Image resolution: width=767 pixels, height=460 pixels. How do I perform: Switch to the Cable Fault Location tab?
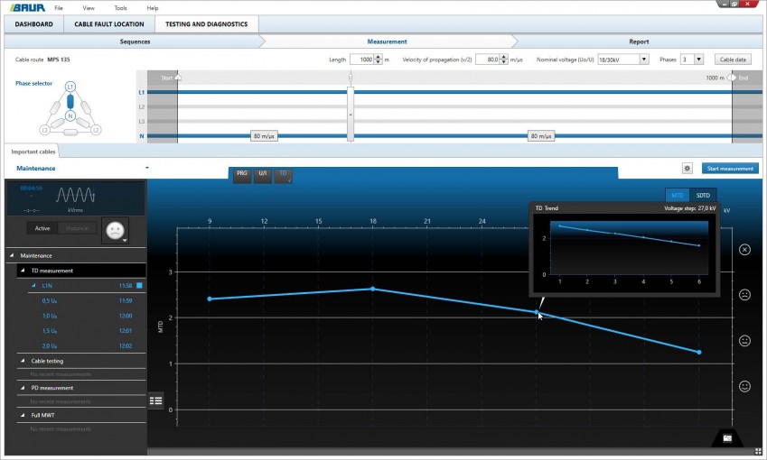click(x=108, y=24)
